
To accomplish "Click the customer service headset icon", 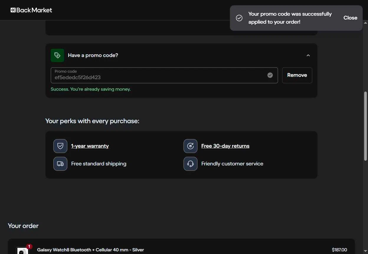I will pyautogui.click(x=190, y=164).
